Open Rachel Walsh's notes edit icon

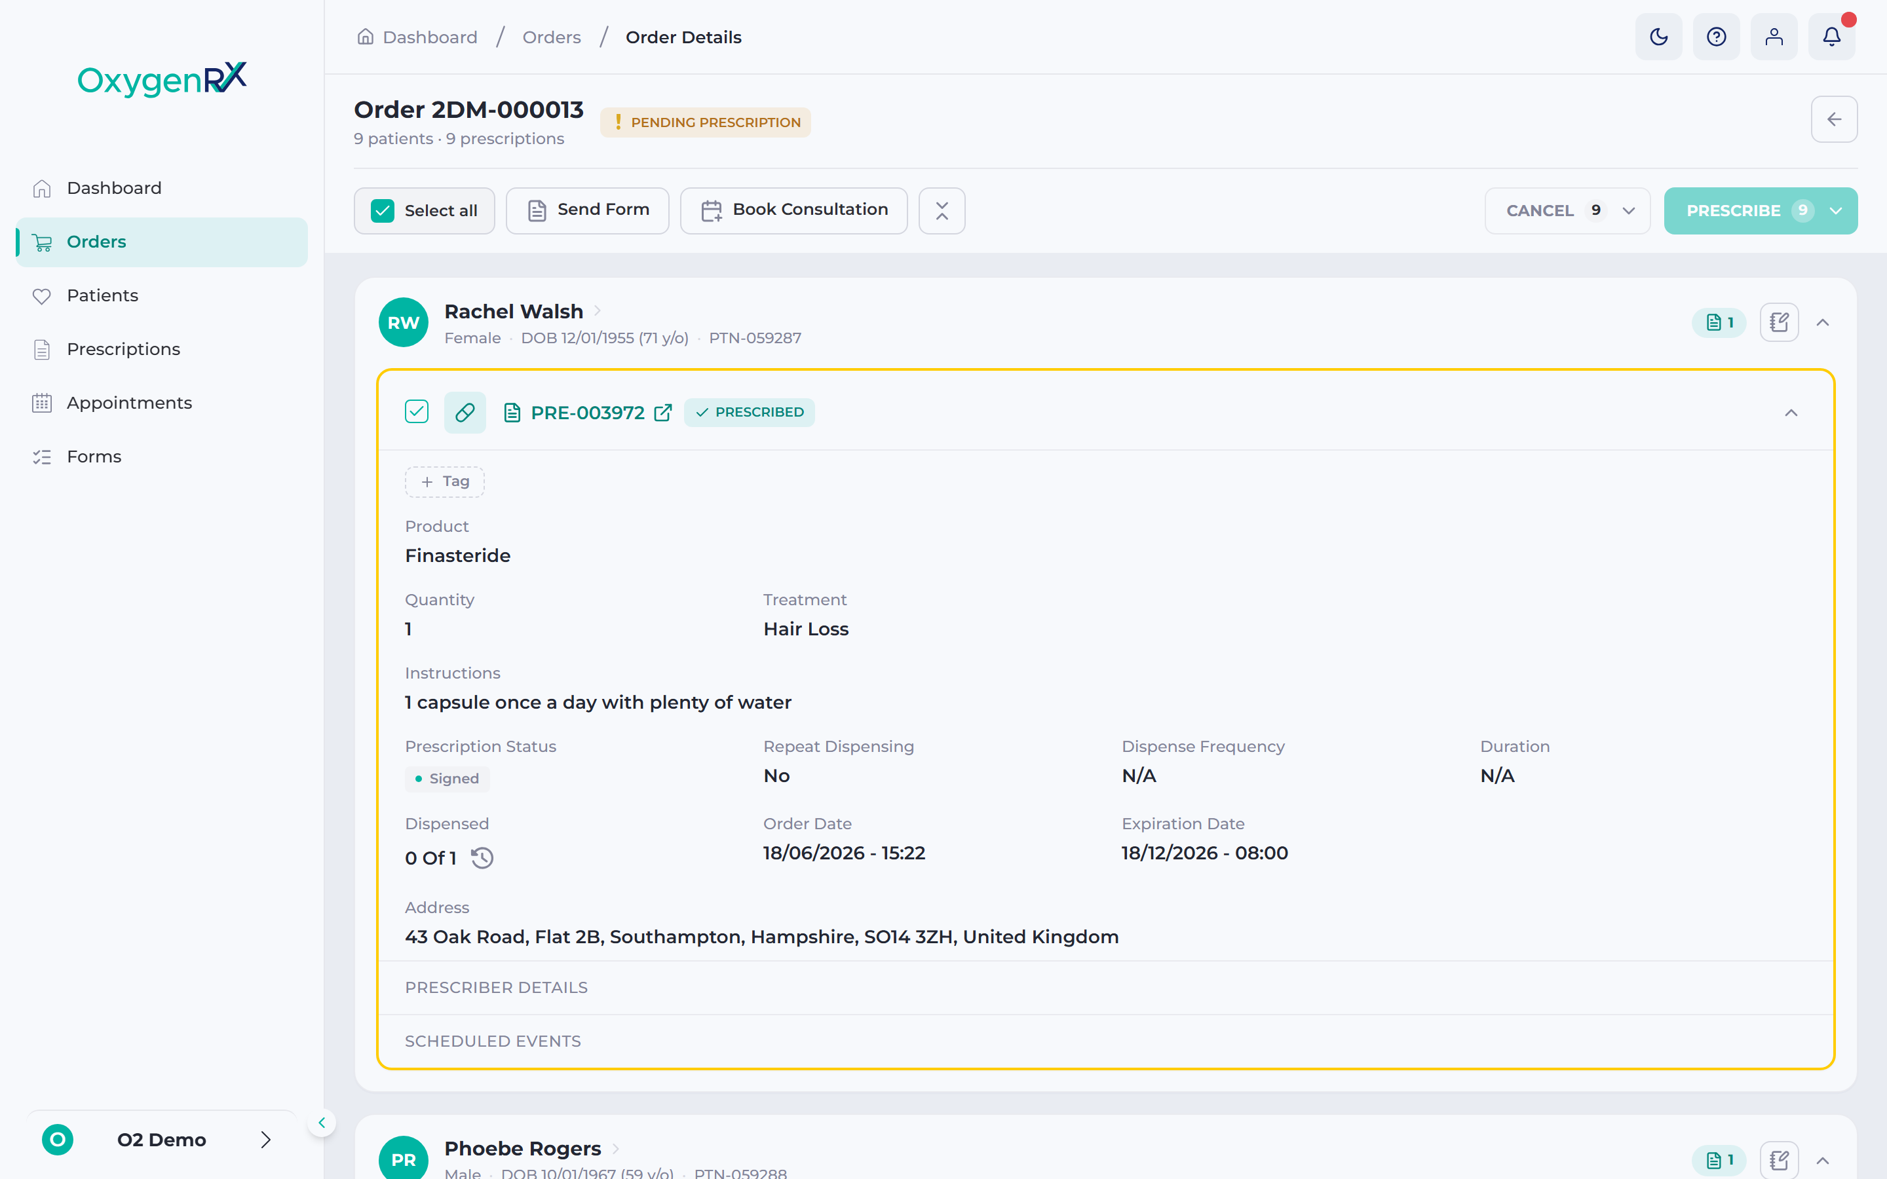coord(1779,322)
